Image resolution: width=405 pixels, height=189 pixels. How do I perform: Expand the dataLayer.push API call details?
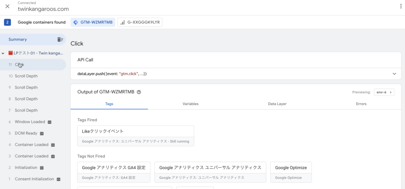coord(394,74)
